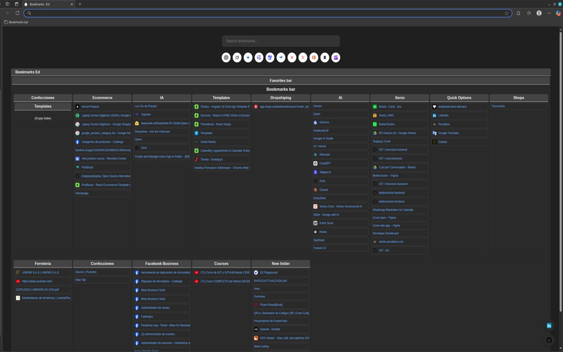Open the Upwork - Airtable bookmark
563x352 pixels.
[281, 329]
